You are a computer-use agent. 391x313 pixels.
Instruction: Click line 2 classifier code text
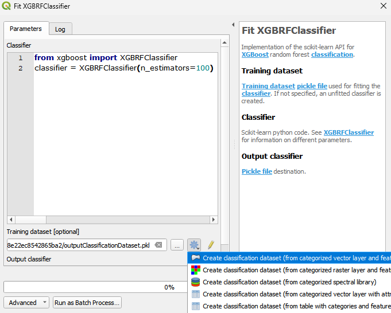tap(124, 68)
